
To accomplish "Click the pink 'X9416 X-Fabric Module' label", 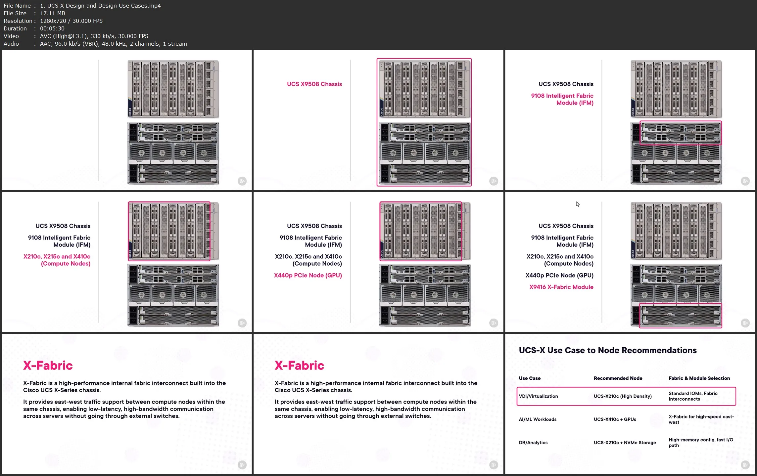I will point(561,287).
